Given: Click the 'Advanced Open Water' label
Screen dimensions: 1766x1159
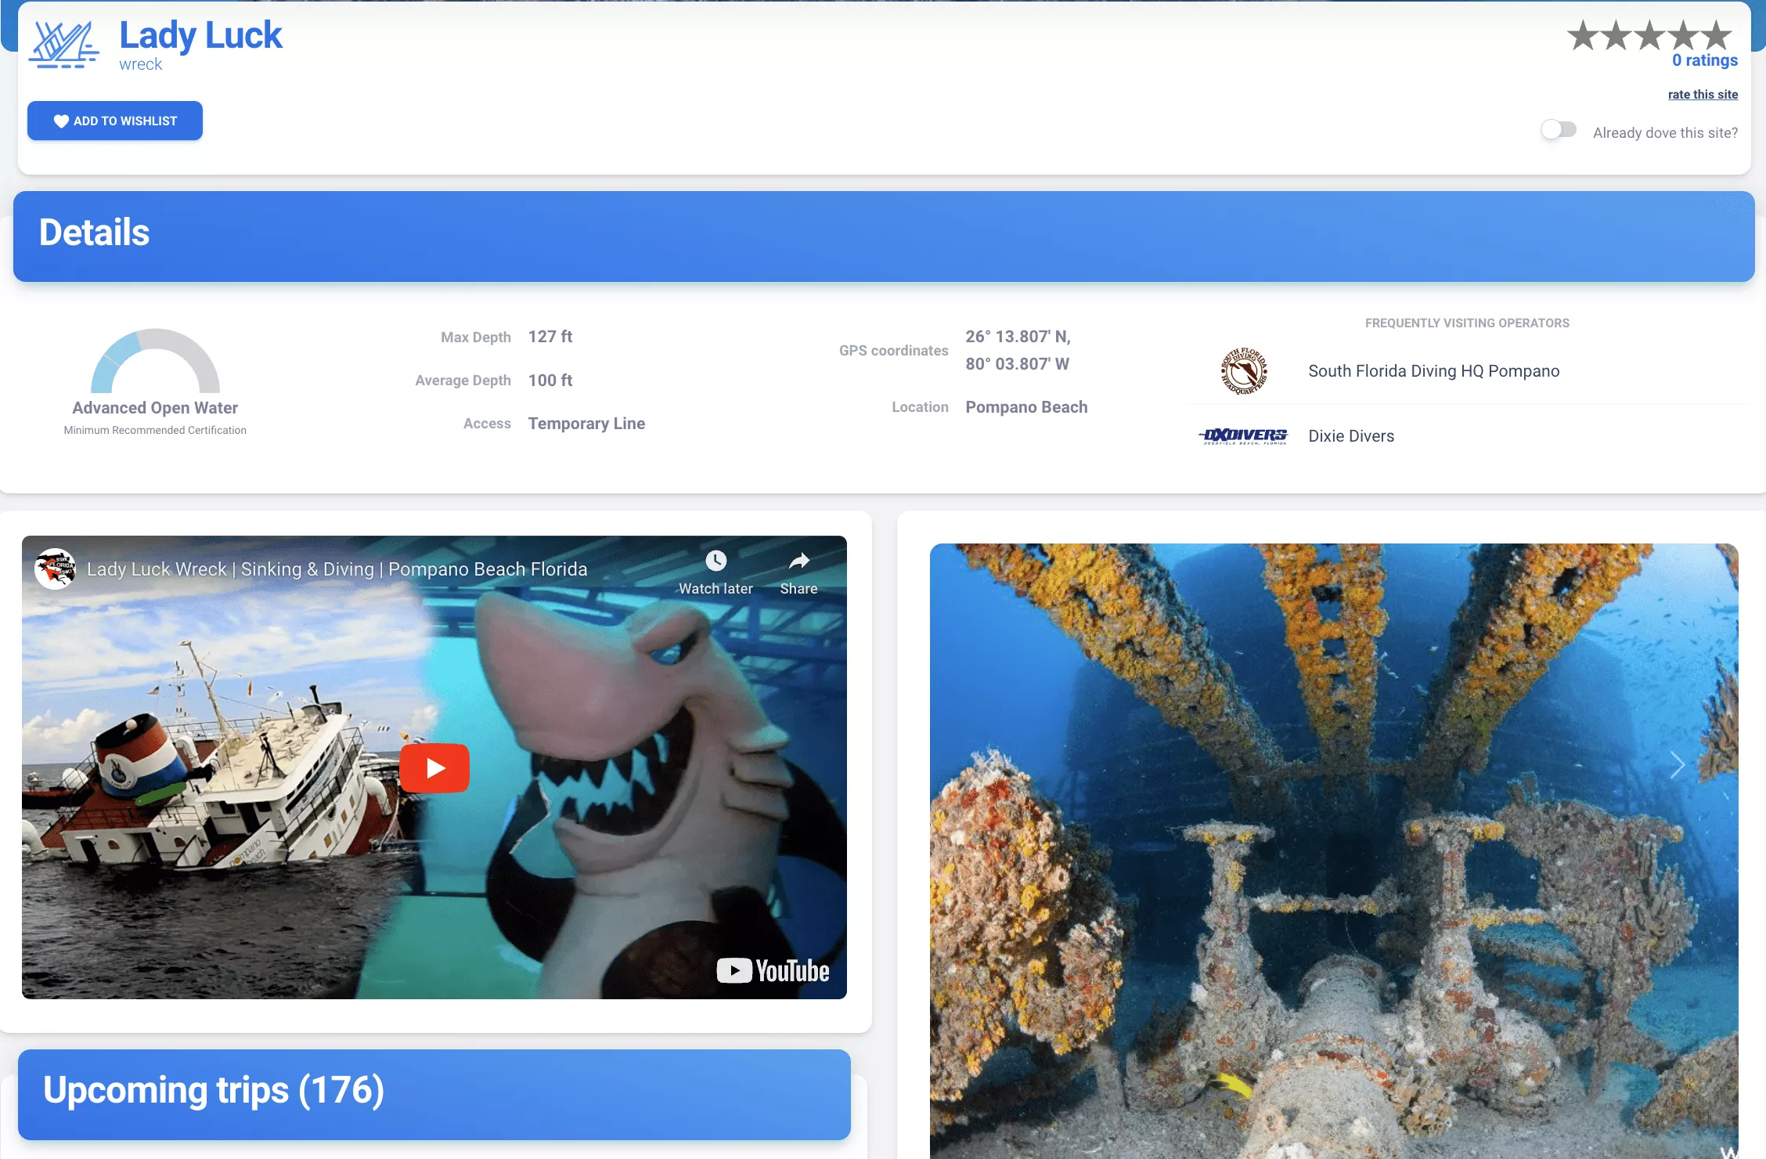Looking at the screenshot, I should (x=155, y=408).
